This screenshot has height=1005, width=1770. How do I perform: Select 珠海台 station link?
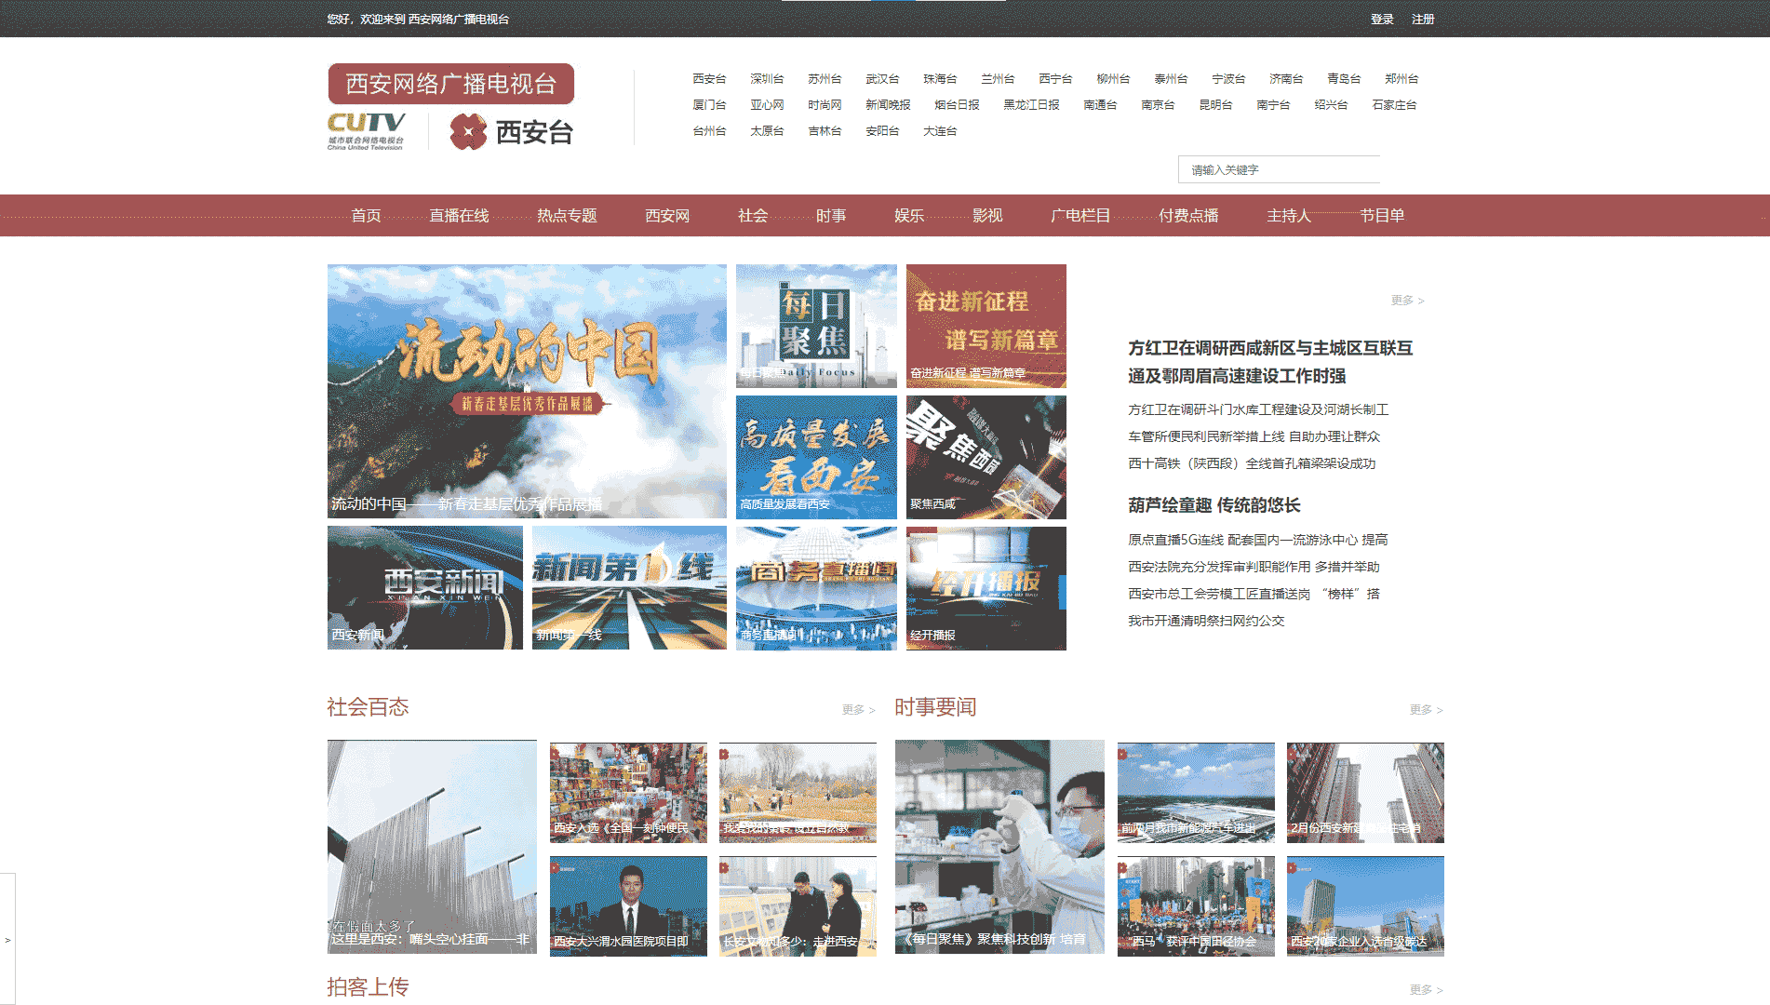(940, 79)
